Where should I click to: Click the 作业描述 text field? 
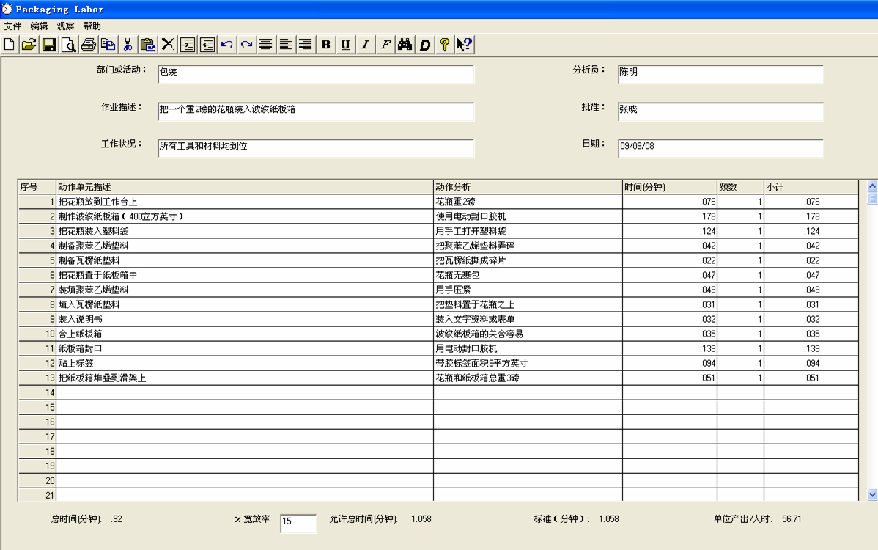point(315,111)
